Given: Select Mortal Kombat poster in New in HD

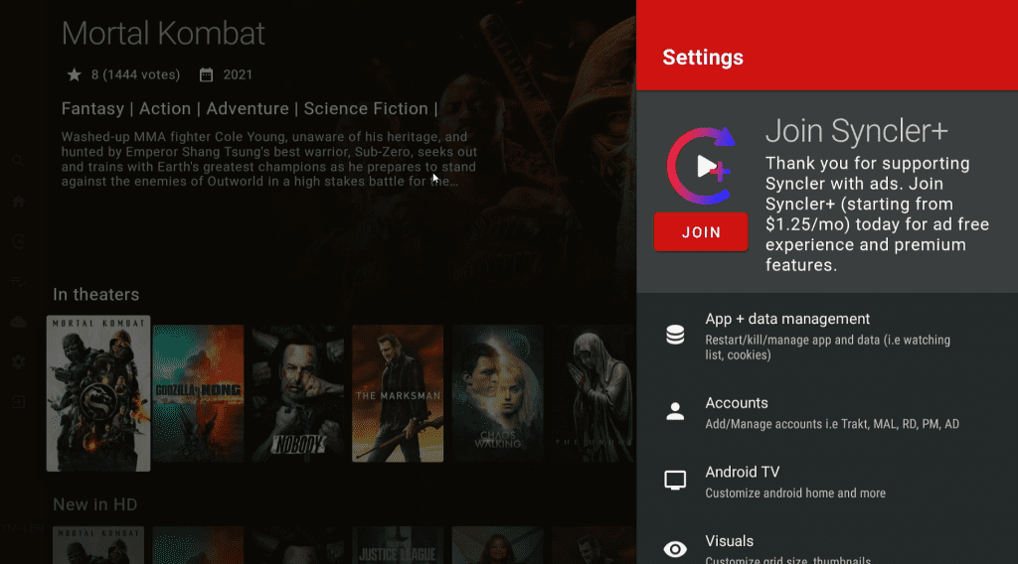Looking at the screenshot, I should click(x=98, y=545).
